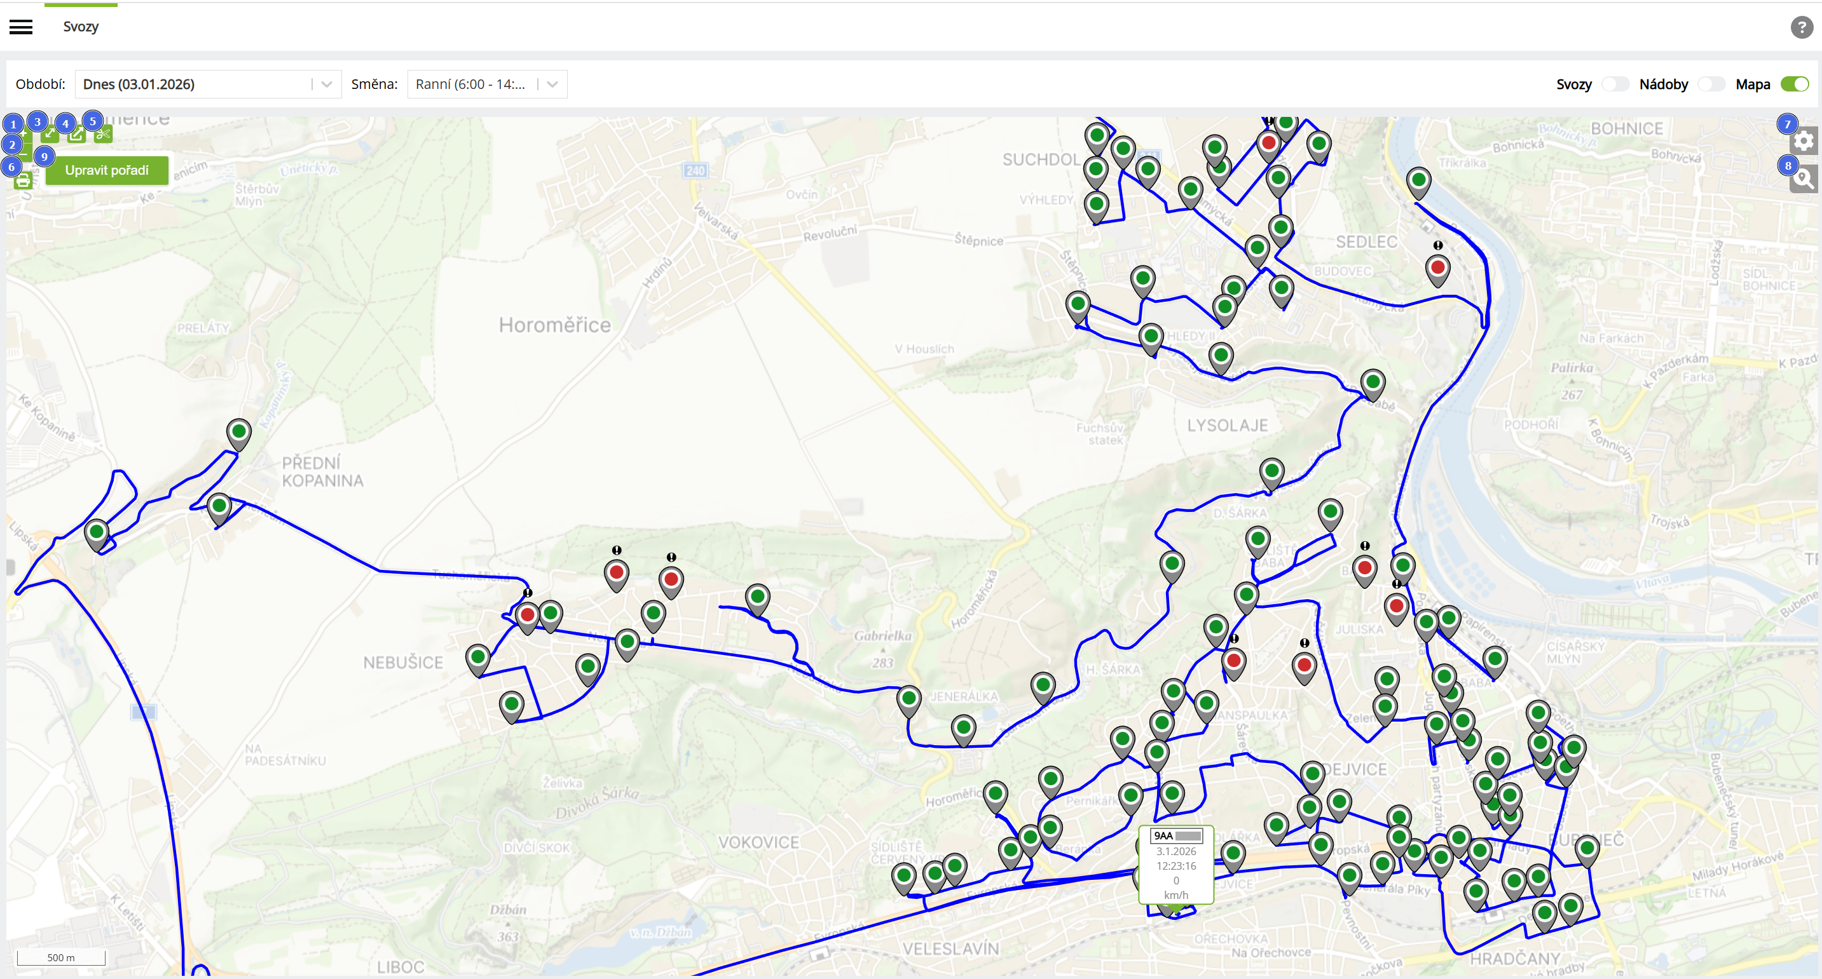Image resolution: width=1822 pixels, height=979 pixels.
Task: Open the help question mark icon
Action: point(1801,27)
